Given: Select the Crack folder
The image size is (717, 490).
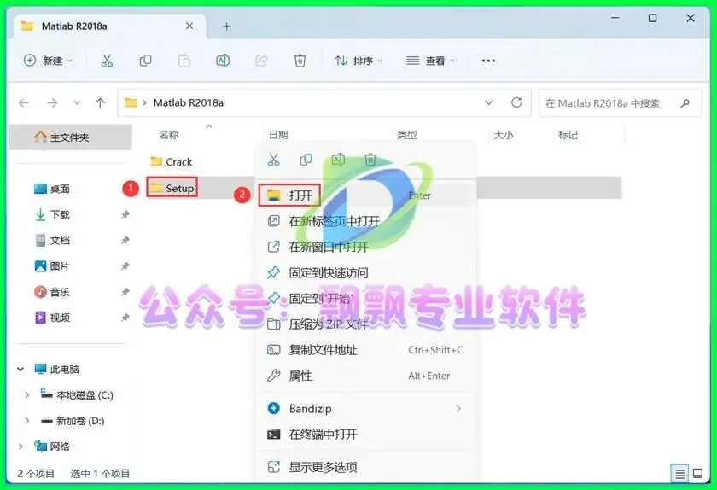Looking at the screenshot, I should coord(172,161).
